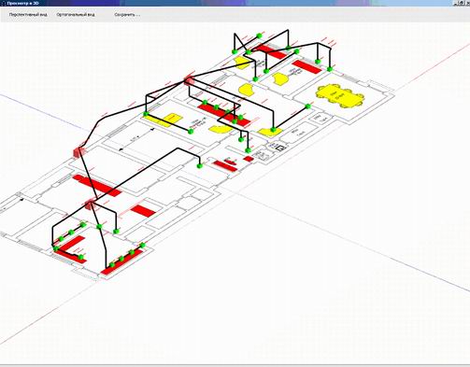The height and width of the screenshot is (367, 470).
Task: Switch to Ортогональный вид
Action: coord(76,15)
